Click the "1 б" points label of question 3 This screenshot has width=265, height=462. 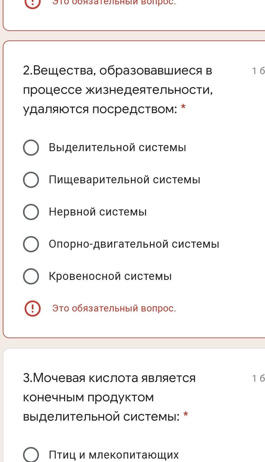258,379
